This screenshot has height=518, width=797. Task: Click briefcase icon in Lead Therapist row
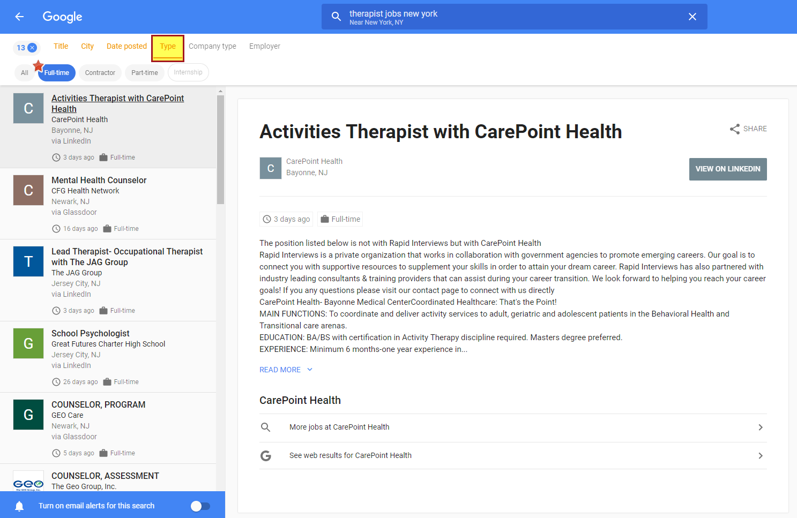103,311
